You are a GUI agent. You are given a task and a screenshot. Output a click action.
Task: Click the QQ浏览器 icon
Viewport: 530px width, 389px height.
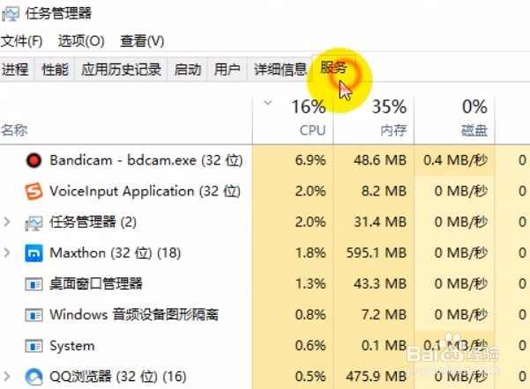(x=34, y=377)
